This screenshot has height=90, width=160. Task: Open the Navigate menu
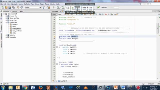[x=14, y=4]
